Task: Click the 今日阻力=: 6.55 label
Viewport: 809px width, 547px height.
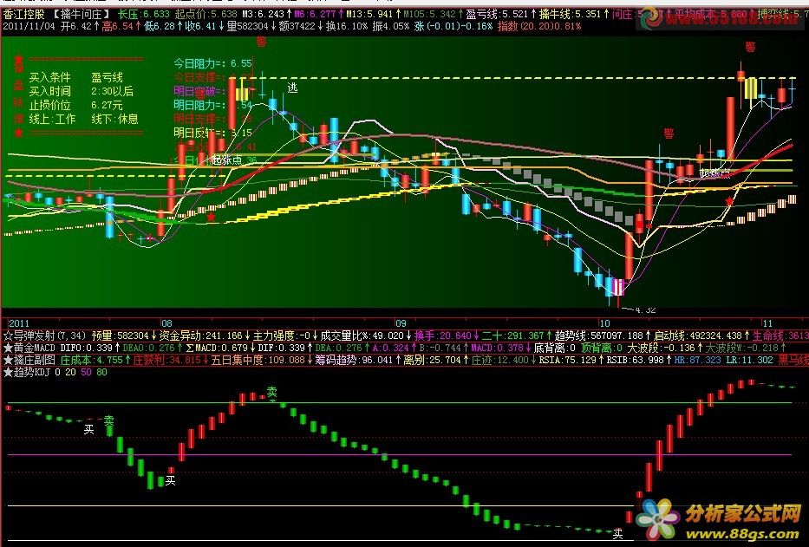Action: coord(212,63)
